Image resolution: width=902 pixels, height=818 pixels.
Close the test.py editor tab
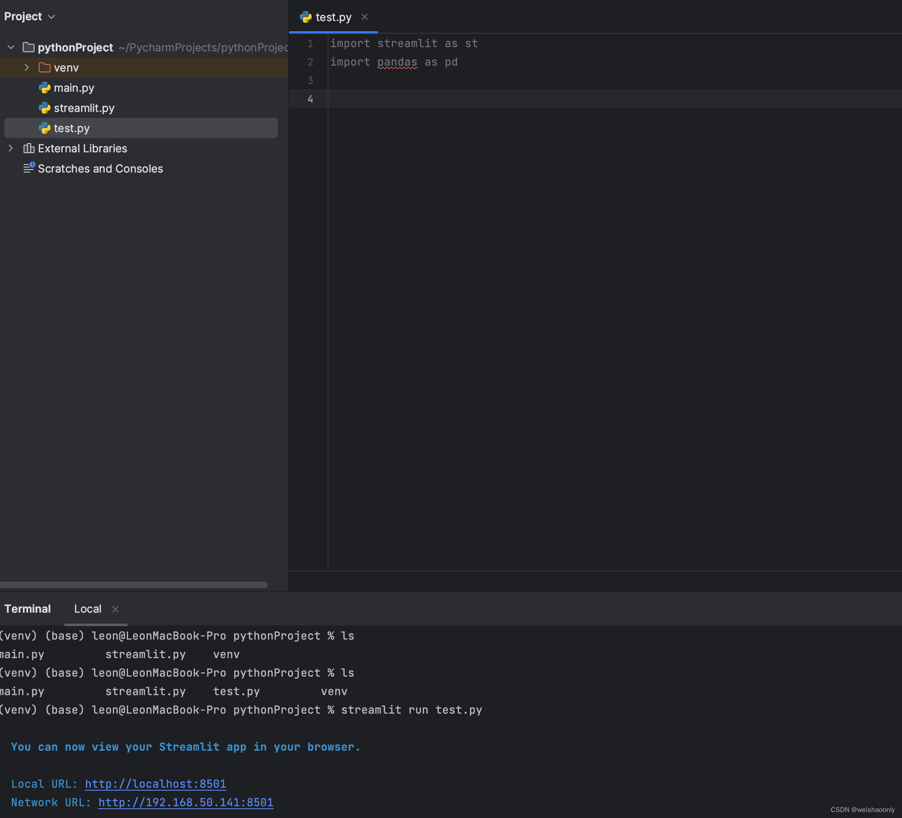(365, 17)
